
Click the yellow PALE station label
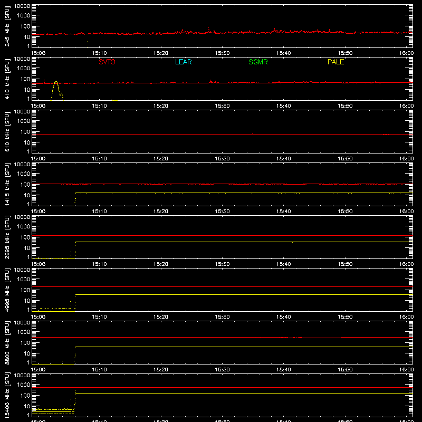[335, 62]
